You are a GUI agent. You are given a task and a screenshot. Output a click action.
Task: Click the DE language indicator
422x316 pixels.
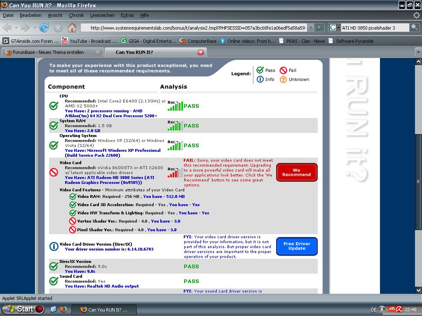(373, 310)
